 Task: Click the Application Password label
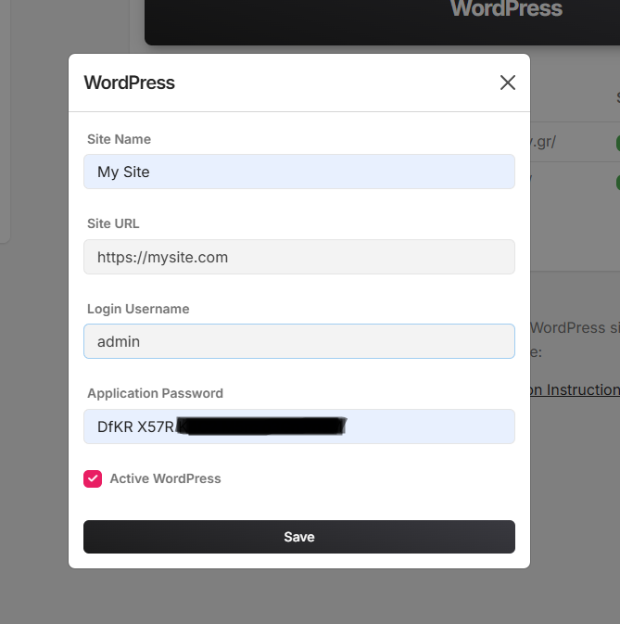pyautogui.click(x=155, y=393)
